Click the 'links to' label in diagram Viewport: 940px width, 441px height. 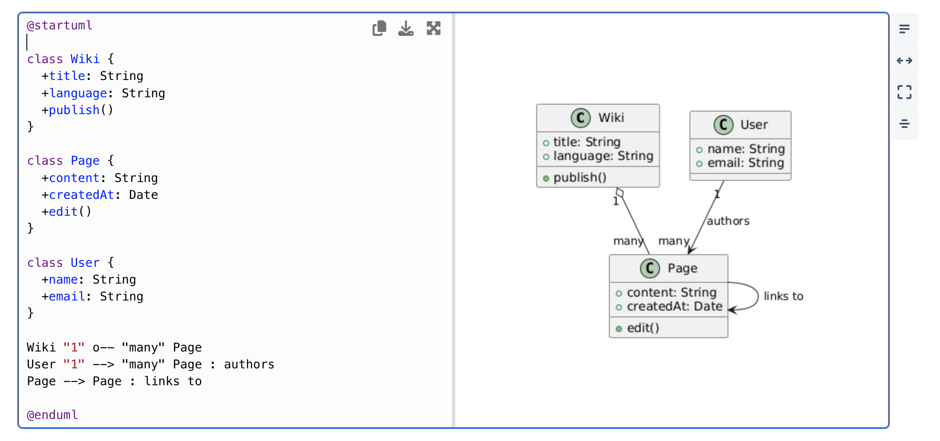coord(783,296)
